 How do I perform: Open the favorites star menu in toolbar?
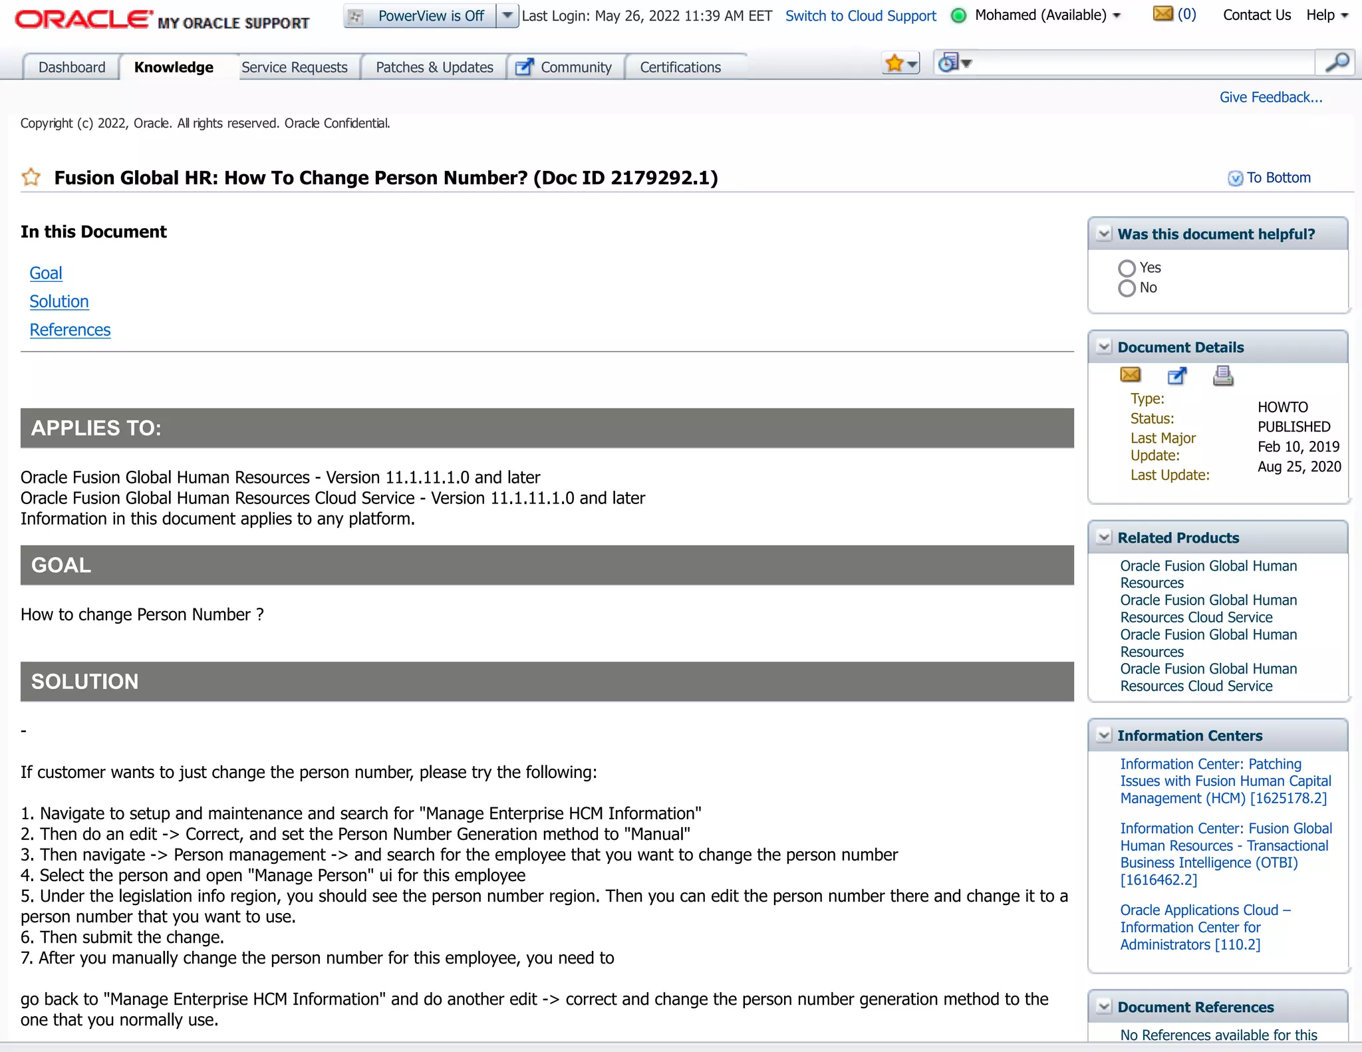[901, 64]
